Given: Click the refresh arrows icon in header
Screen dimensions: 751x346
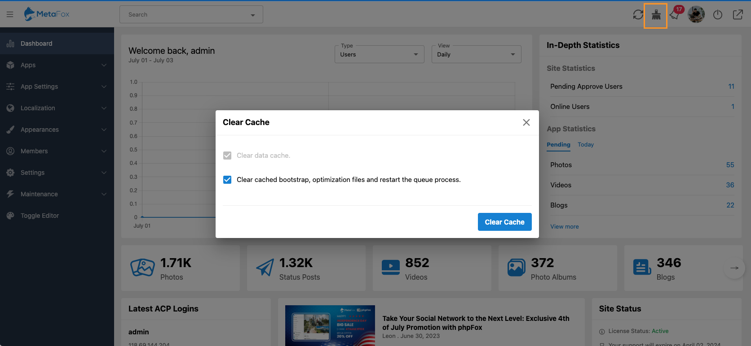Looking at the screenshot, I should click(x=638, y=14).
